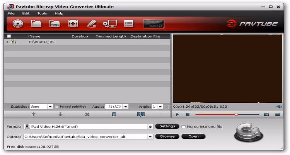Click the Free disk space:128.927GB status text
The width and height of the screenshot is (290, 155).
click(33, 146)
